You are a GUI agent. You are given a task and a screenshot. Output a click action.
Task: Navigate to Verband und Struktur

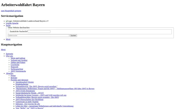[19, 60]
